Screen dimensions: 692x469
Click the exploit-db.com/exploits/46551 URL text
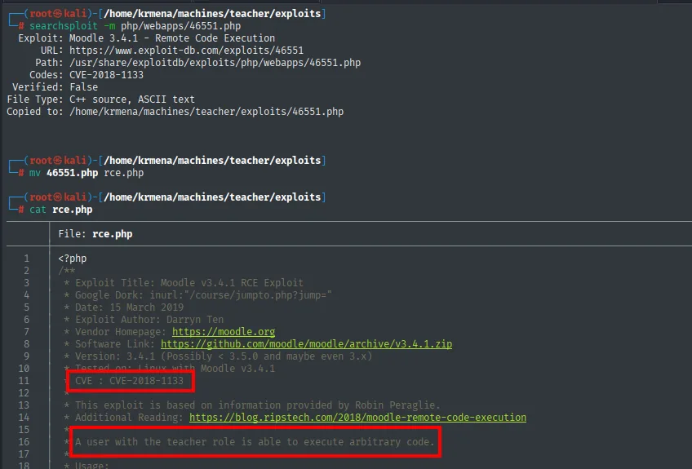(x=186, y=51)
